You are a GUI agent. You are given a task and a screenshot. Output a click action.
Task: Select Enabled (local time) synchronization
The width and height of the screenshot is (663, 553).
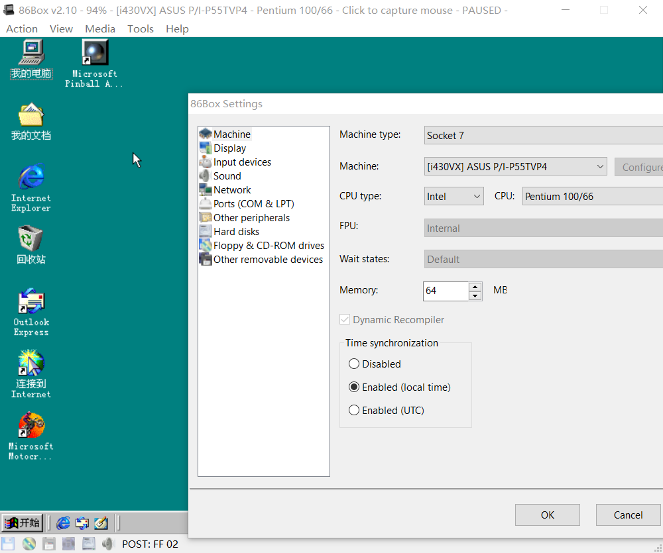pyautogui.click(x=400, y=387)
